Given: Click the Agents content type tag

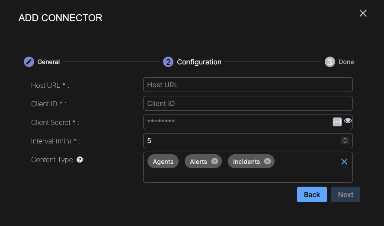Looking at the screenshot, I should 163,162.
